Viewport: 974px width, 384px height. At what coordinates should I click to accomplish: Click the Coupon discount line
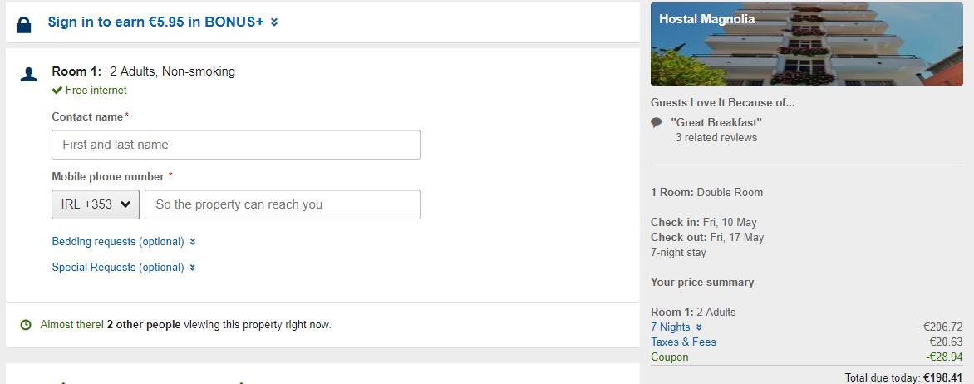tap(670, 357)
